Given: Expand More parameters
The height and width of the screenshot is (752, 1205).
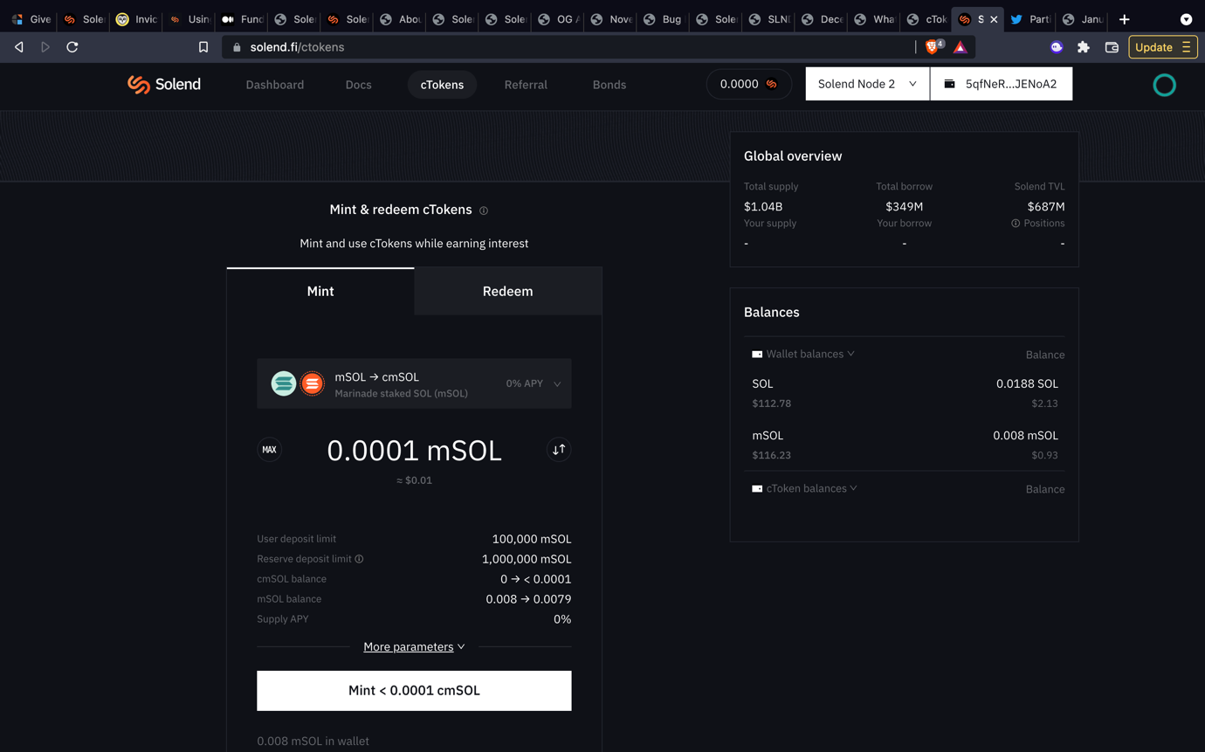Looking at the screenshot, I should pos(414,646).
